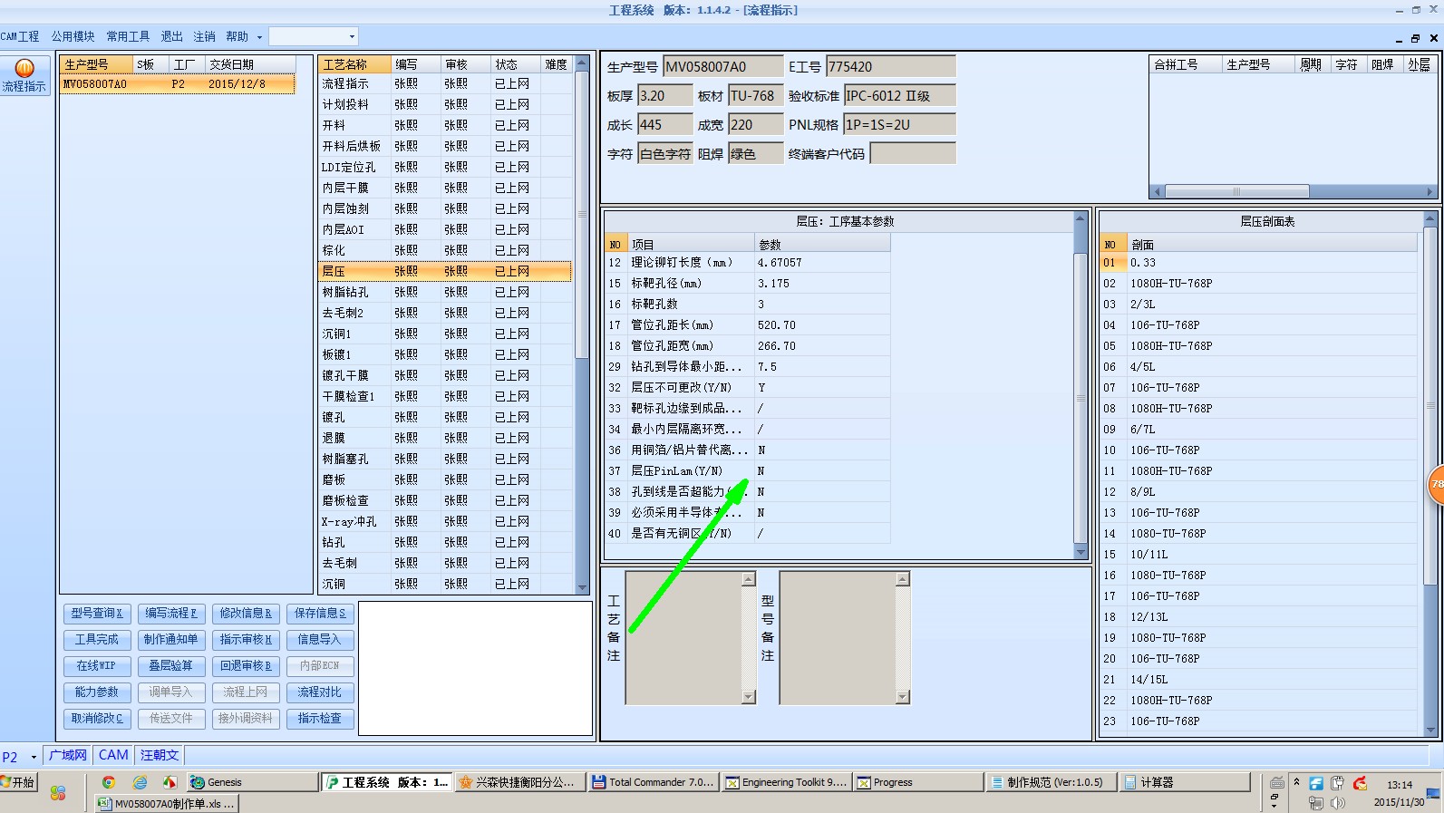Click the orange floating badge at right edge
Screen dimensions: 1444x813
(x=1436, y=484)
